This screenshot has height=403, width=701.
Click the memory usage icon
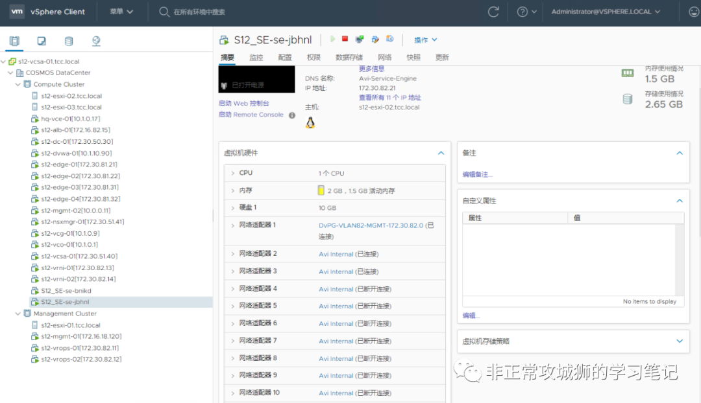pos(628,73)
